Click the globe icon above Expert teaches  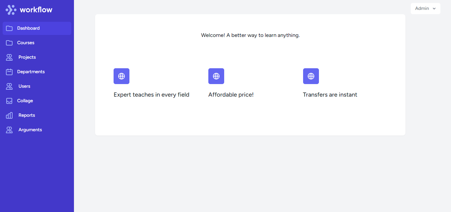click(x=121, y=76)
